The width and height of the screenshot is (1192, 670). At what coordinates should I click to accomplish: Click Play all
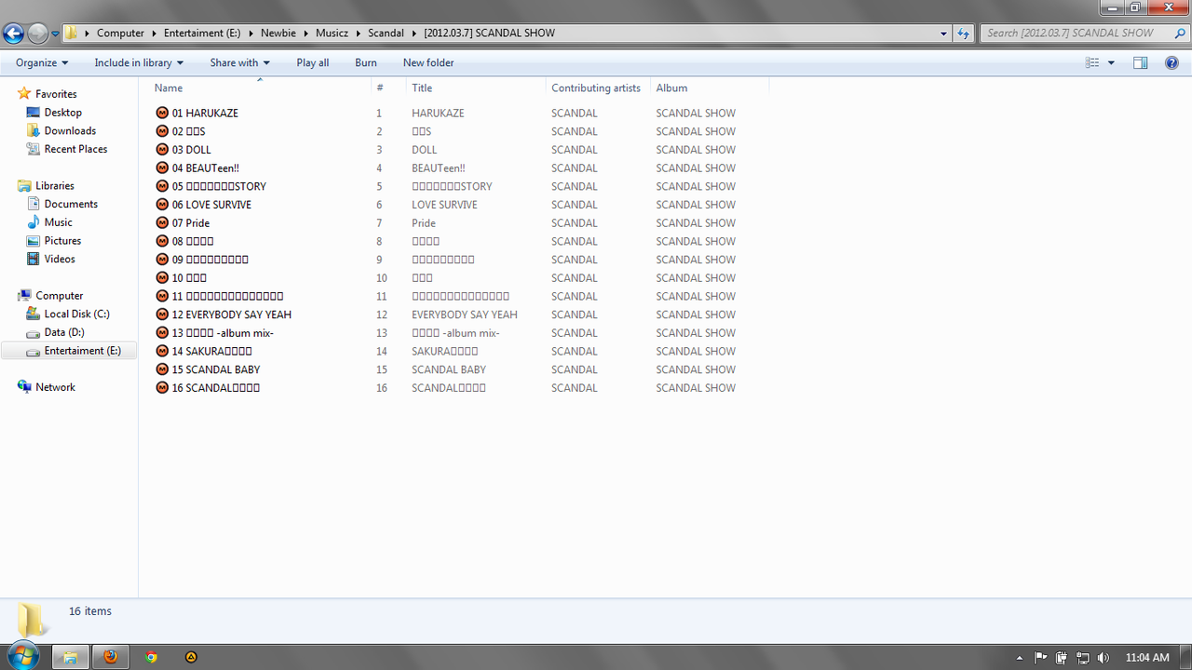tap(313, 62)
